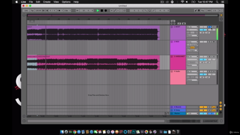Screen dimensions: 240x135
Task: Click the 4 / 4 time signature field
Action: coord(52,10)
